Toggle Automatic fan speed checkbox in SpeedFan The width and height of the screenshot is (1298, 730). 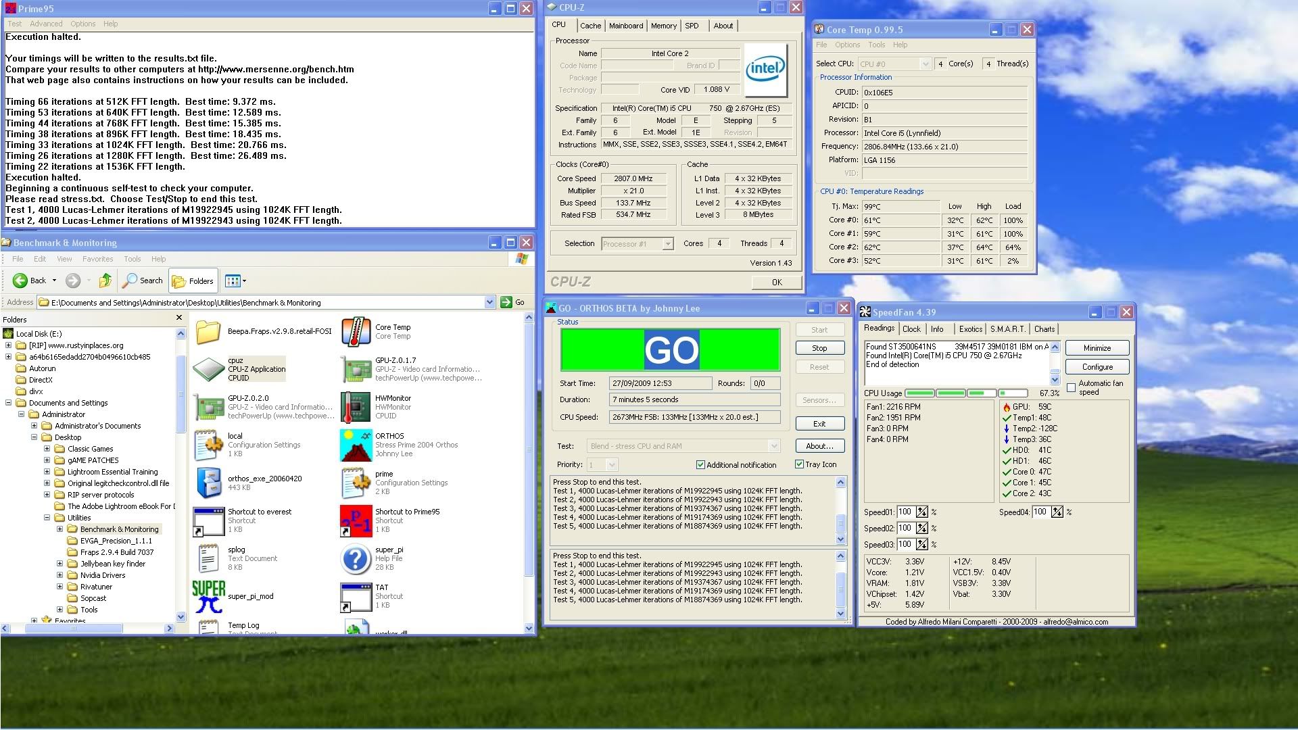(x=1071, y=387)
